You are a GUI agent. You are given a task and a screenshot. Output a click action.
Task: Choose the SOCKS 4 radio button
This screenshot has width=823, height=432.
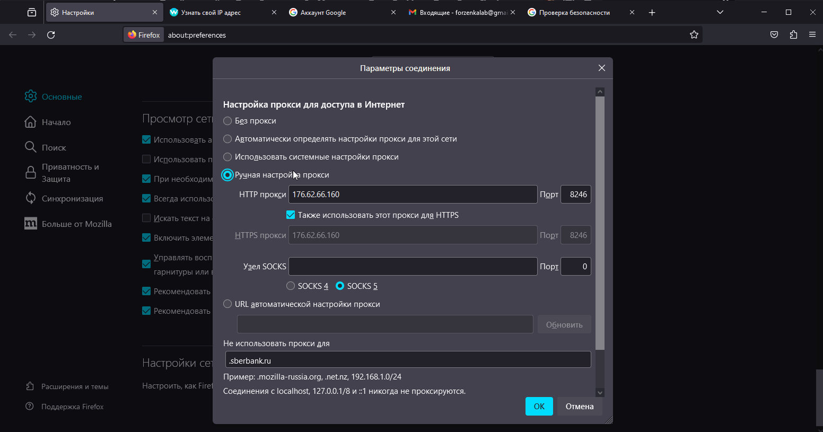click(x=291, y=286)
